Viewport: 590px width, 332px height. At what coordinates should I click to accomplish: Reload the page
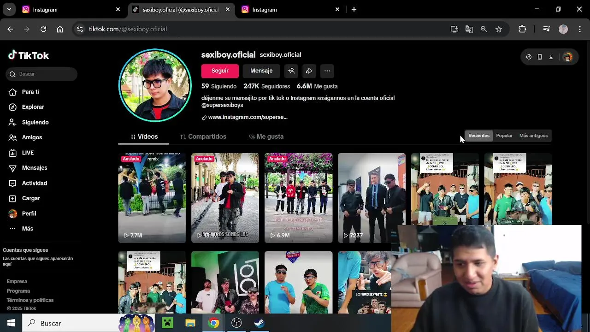click(x=43, y=29)
